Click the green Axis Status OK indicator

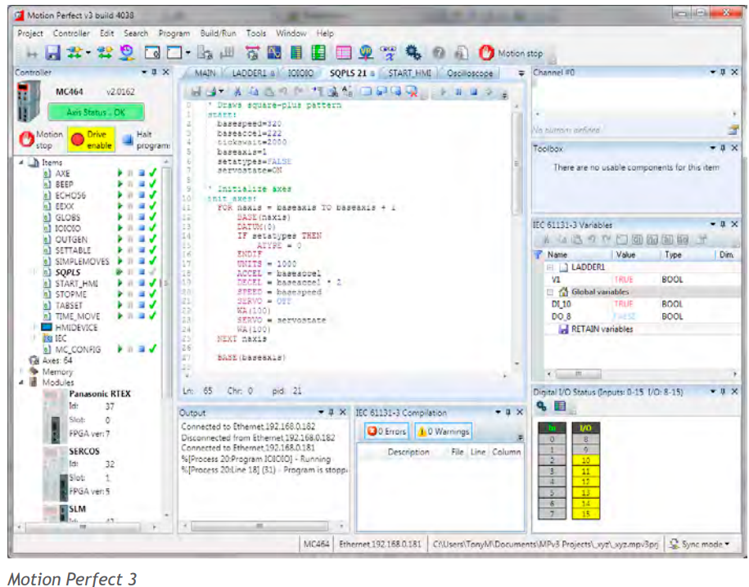click(x=96, y=112)
